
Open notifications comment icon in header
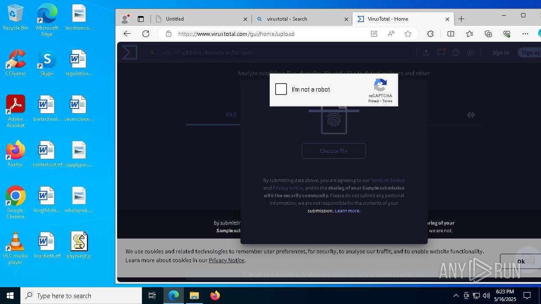point(441,52)
